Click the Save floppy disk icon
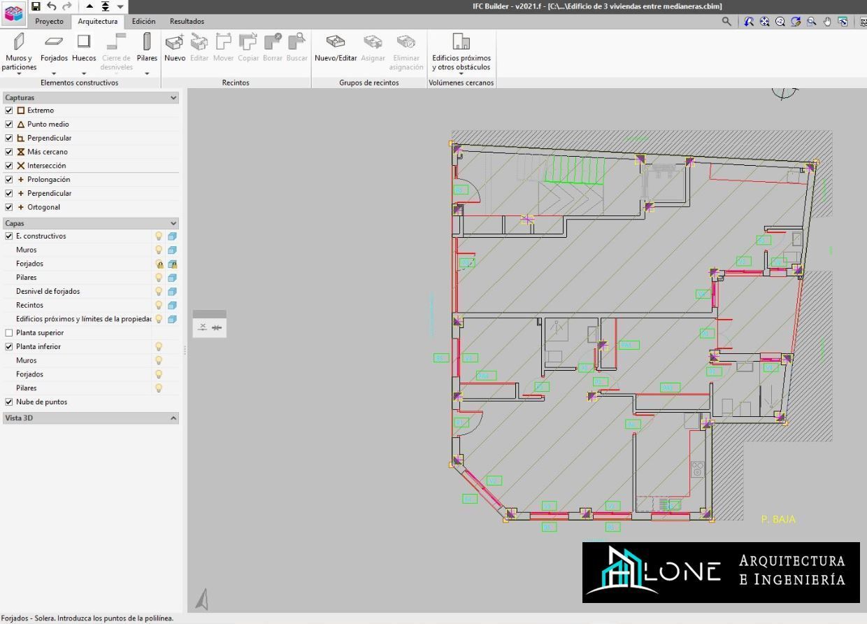867x624 pixels. [36, 6]
